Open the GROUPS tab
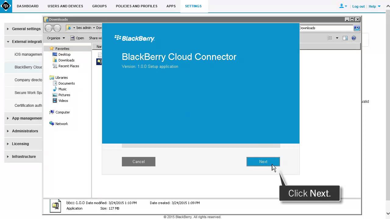This screenshot has width=390, height=219. [x=99, y=6]
